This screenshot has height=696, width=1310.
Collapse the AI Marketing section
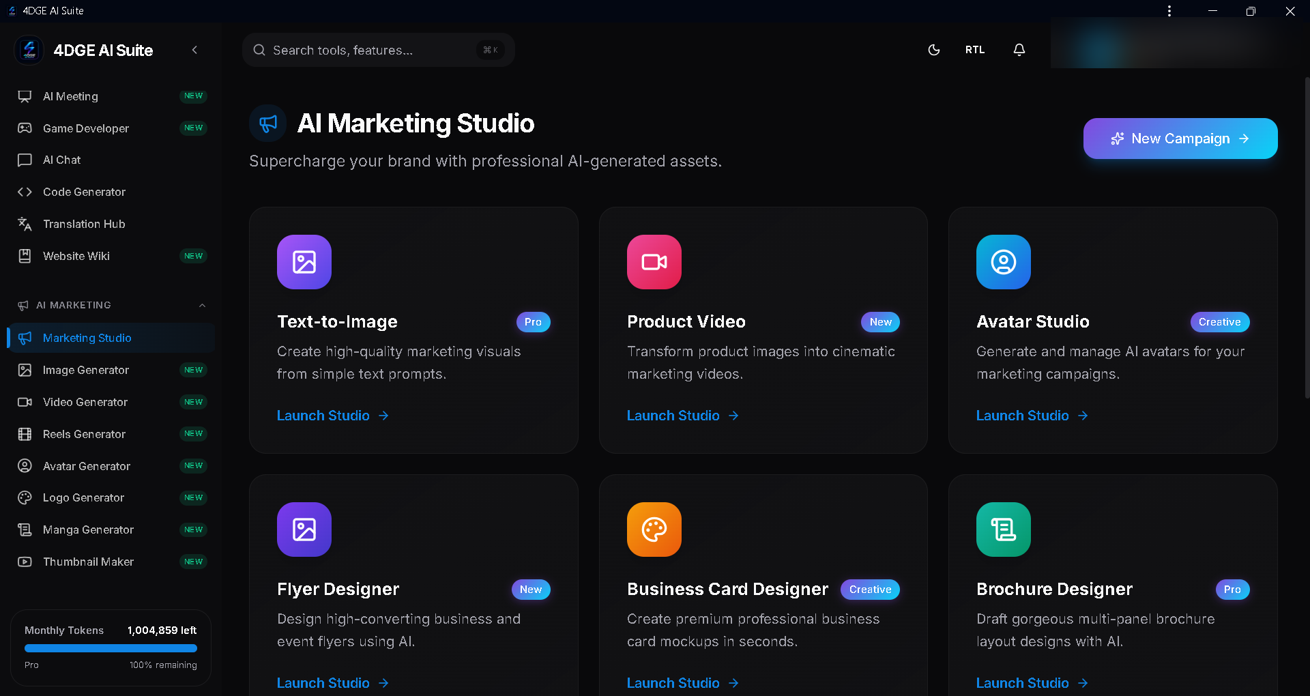point(202,305)
